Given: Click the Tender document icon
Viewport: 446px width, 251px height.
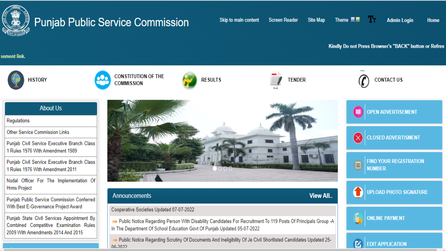Looking at the screenshot, I should click(x=276, y=80).
